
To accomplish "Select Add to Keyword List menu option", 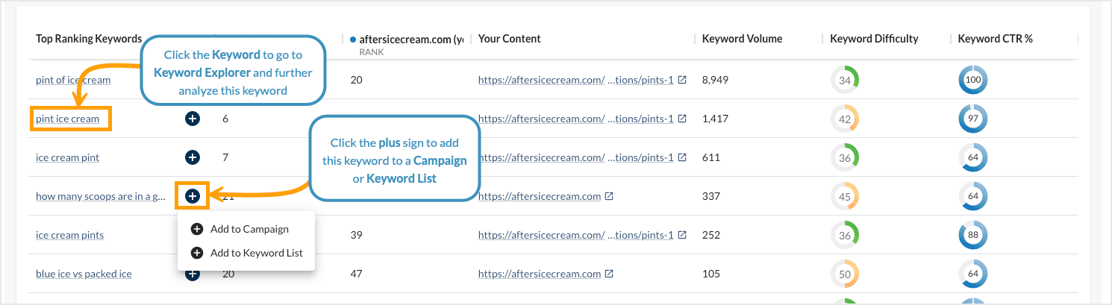I will click(256, 253).
